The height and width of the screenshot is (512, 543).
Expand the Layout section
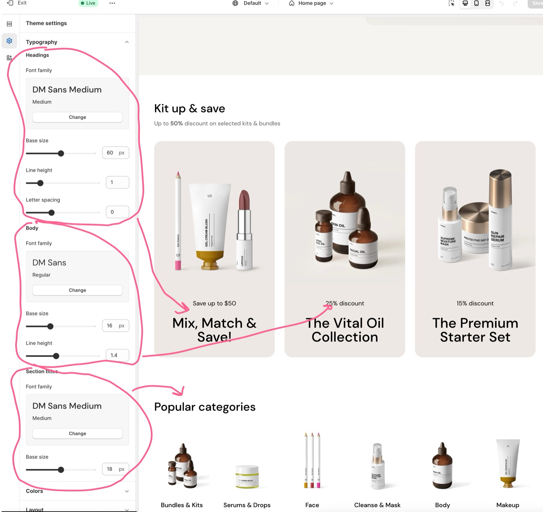(x=127, y=509)
